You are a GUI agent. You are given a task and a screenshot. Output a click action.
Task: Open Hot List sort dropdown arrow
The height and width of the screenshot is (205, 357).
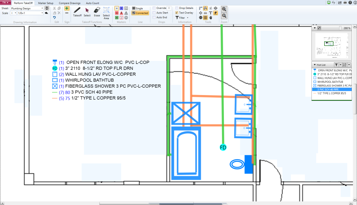pyautogui.click(x=349, y=65)
